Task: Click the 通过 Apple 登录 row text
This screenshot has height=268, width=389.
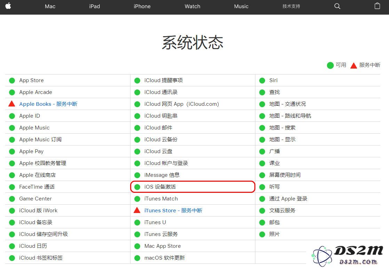Action: pos(288,198)
